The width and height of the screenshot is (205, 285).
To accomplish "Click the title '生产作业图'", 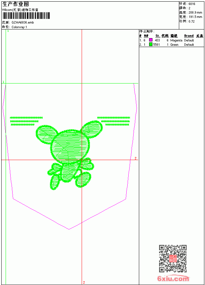I will click(x=16, y=4).
